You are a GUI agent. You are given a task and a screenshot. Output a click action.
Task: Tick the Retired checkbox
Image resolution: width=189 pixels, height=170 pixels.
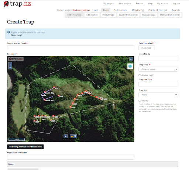(140, 101)
